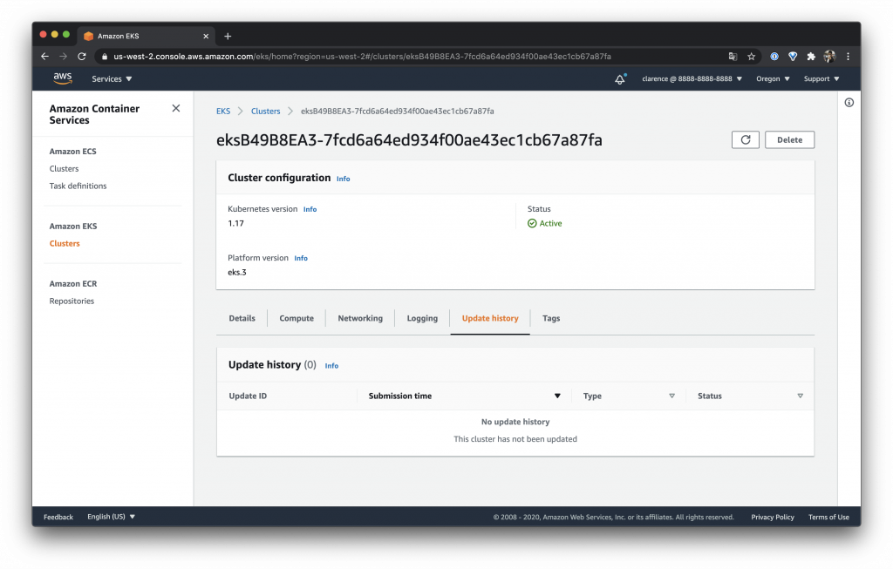Click the Kubernetes version value 1.17
The width and height of the screenshot is (893, 569).
(235, 223)
